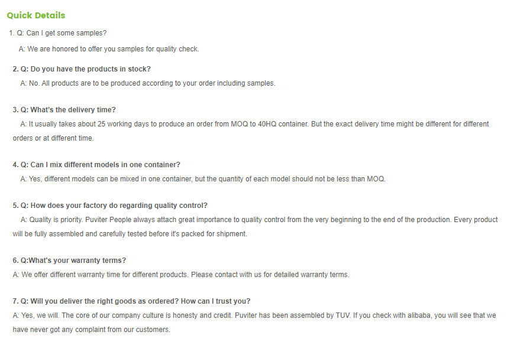Click the 25 working days answer line
The height and width of the screenshot is (358, 520).
pyautogui.click(x=254, y=124)
